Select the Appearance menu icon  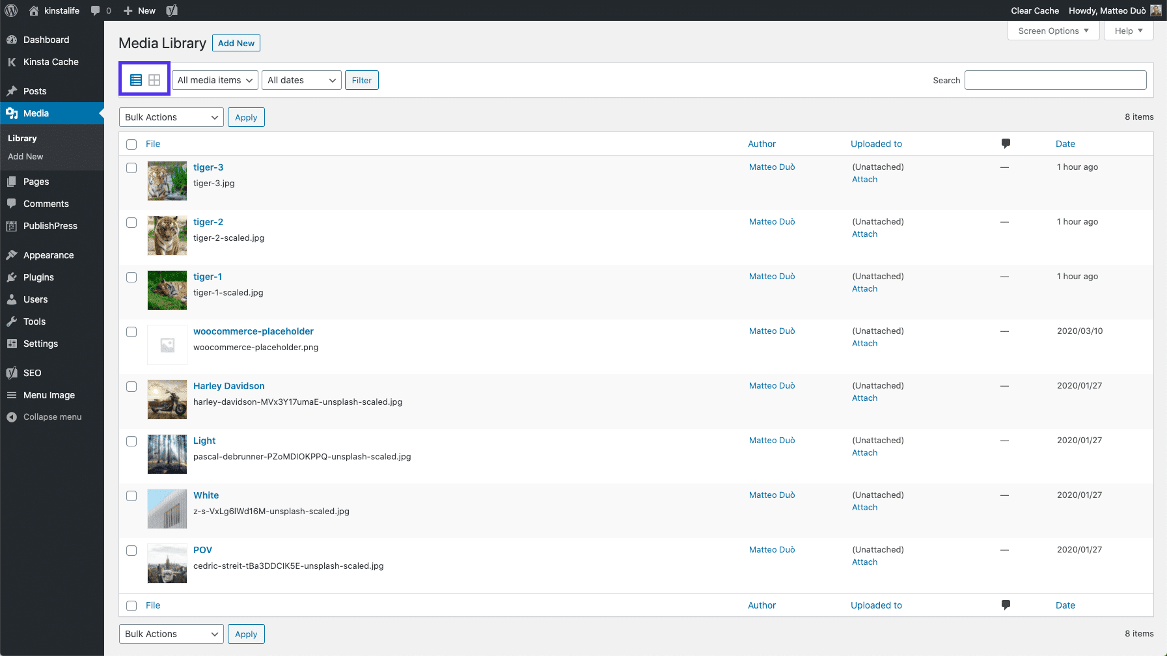(12, 254)
